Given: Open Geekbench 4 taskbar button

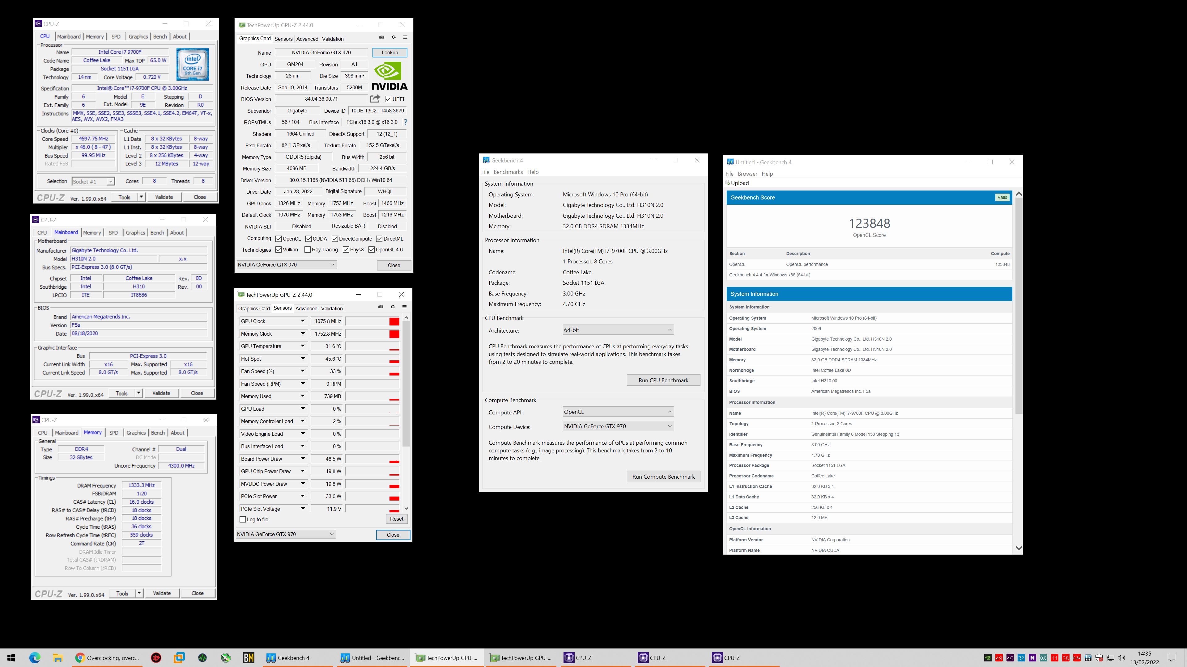Looking at the screenshot, I should click(298, 658).
